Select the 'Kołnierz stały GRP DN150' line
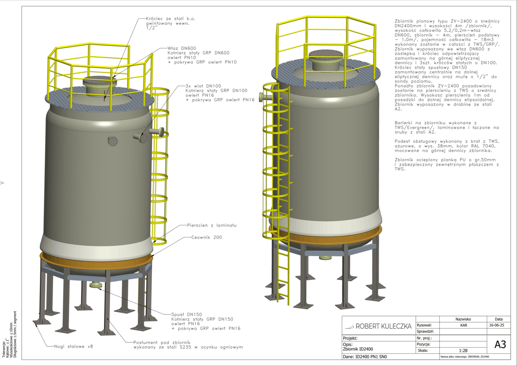This screenshot has height=366, width=517. point(202,319)
